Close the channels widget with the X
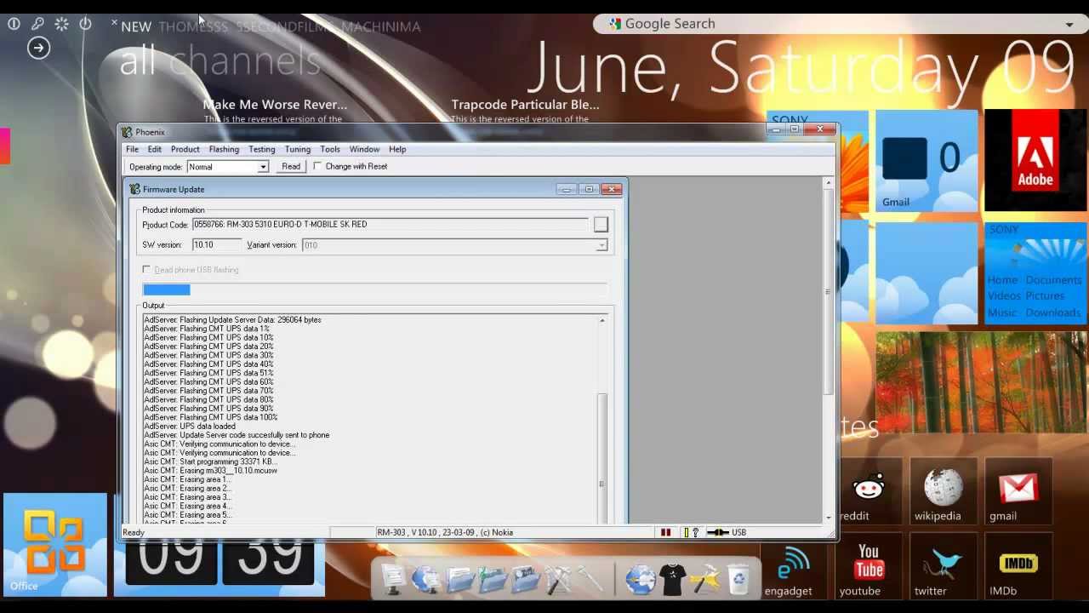Viewport: 1089px width, 613px height. point(114,23)
